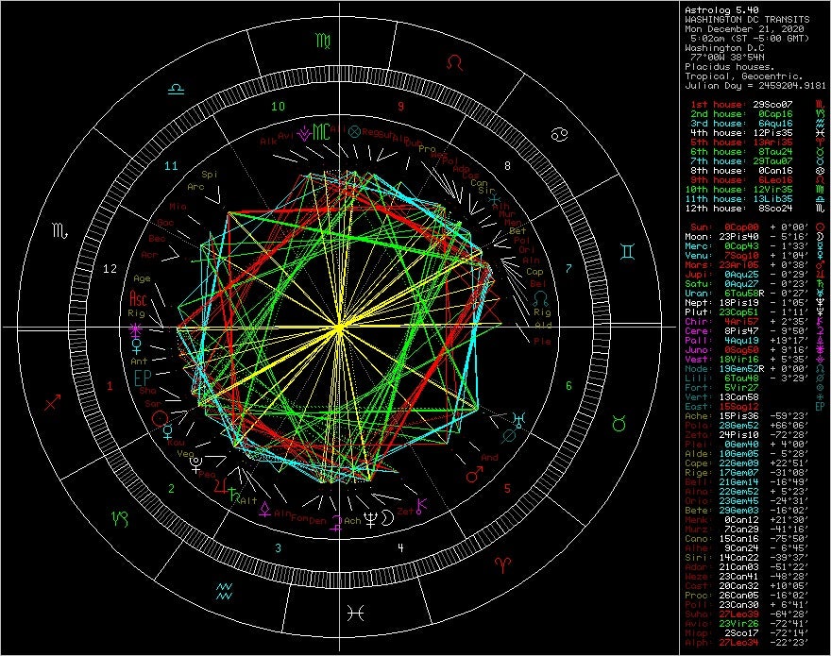Select the 'WASHINGTON DC TRANSITS' heading
Viewport: 831px width, 656px height.
tap(747, 19)
